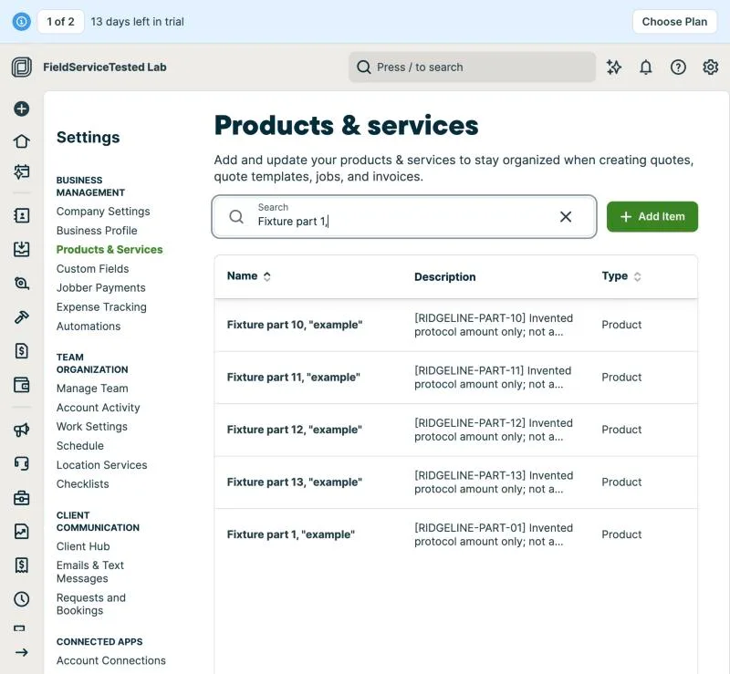This screenshot has width=730, height=674.
Task: Click the Description column header
Action: coord(445,276)
